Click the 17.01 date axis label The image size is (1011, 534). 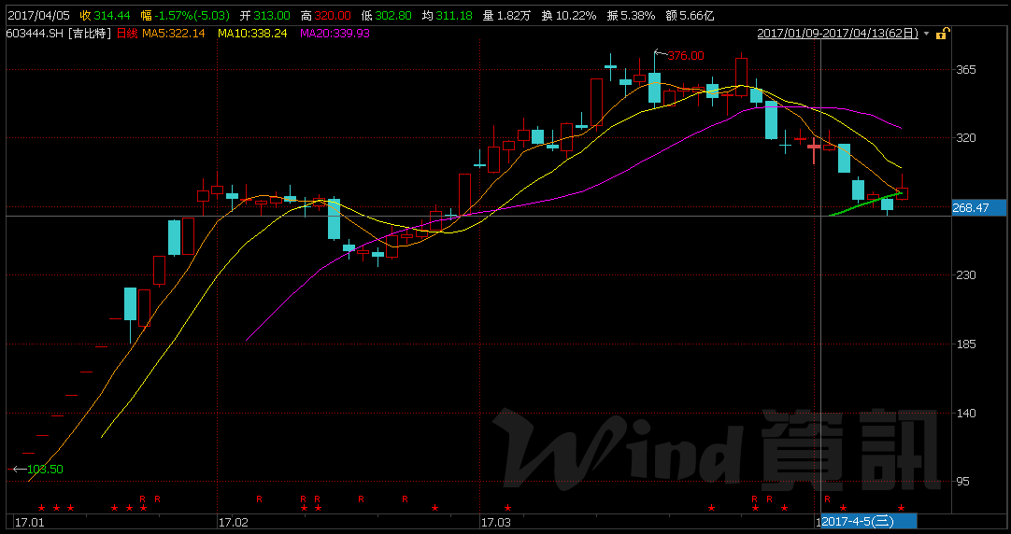[x=30, y=522]
